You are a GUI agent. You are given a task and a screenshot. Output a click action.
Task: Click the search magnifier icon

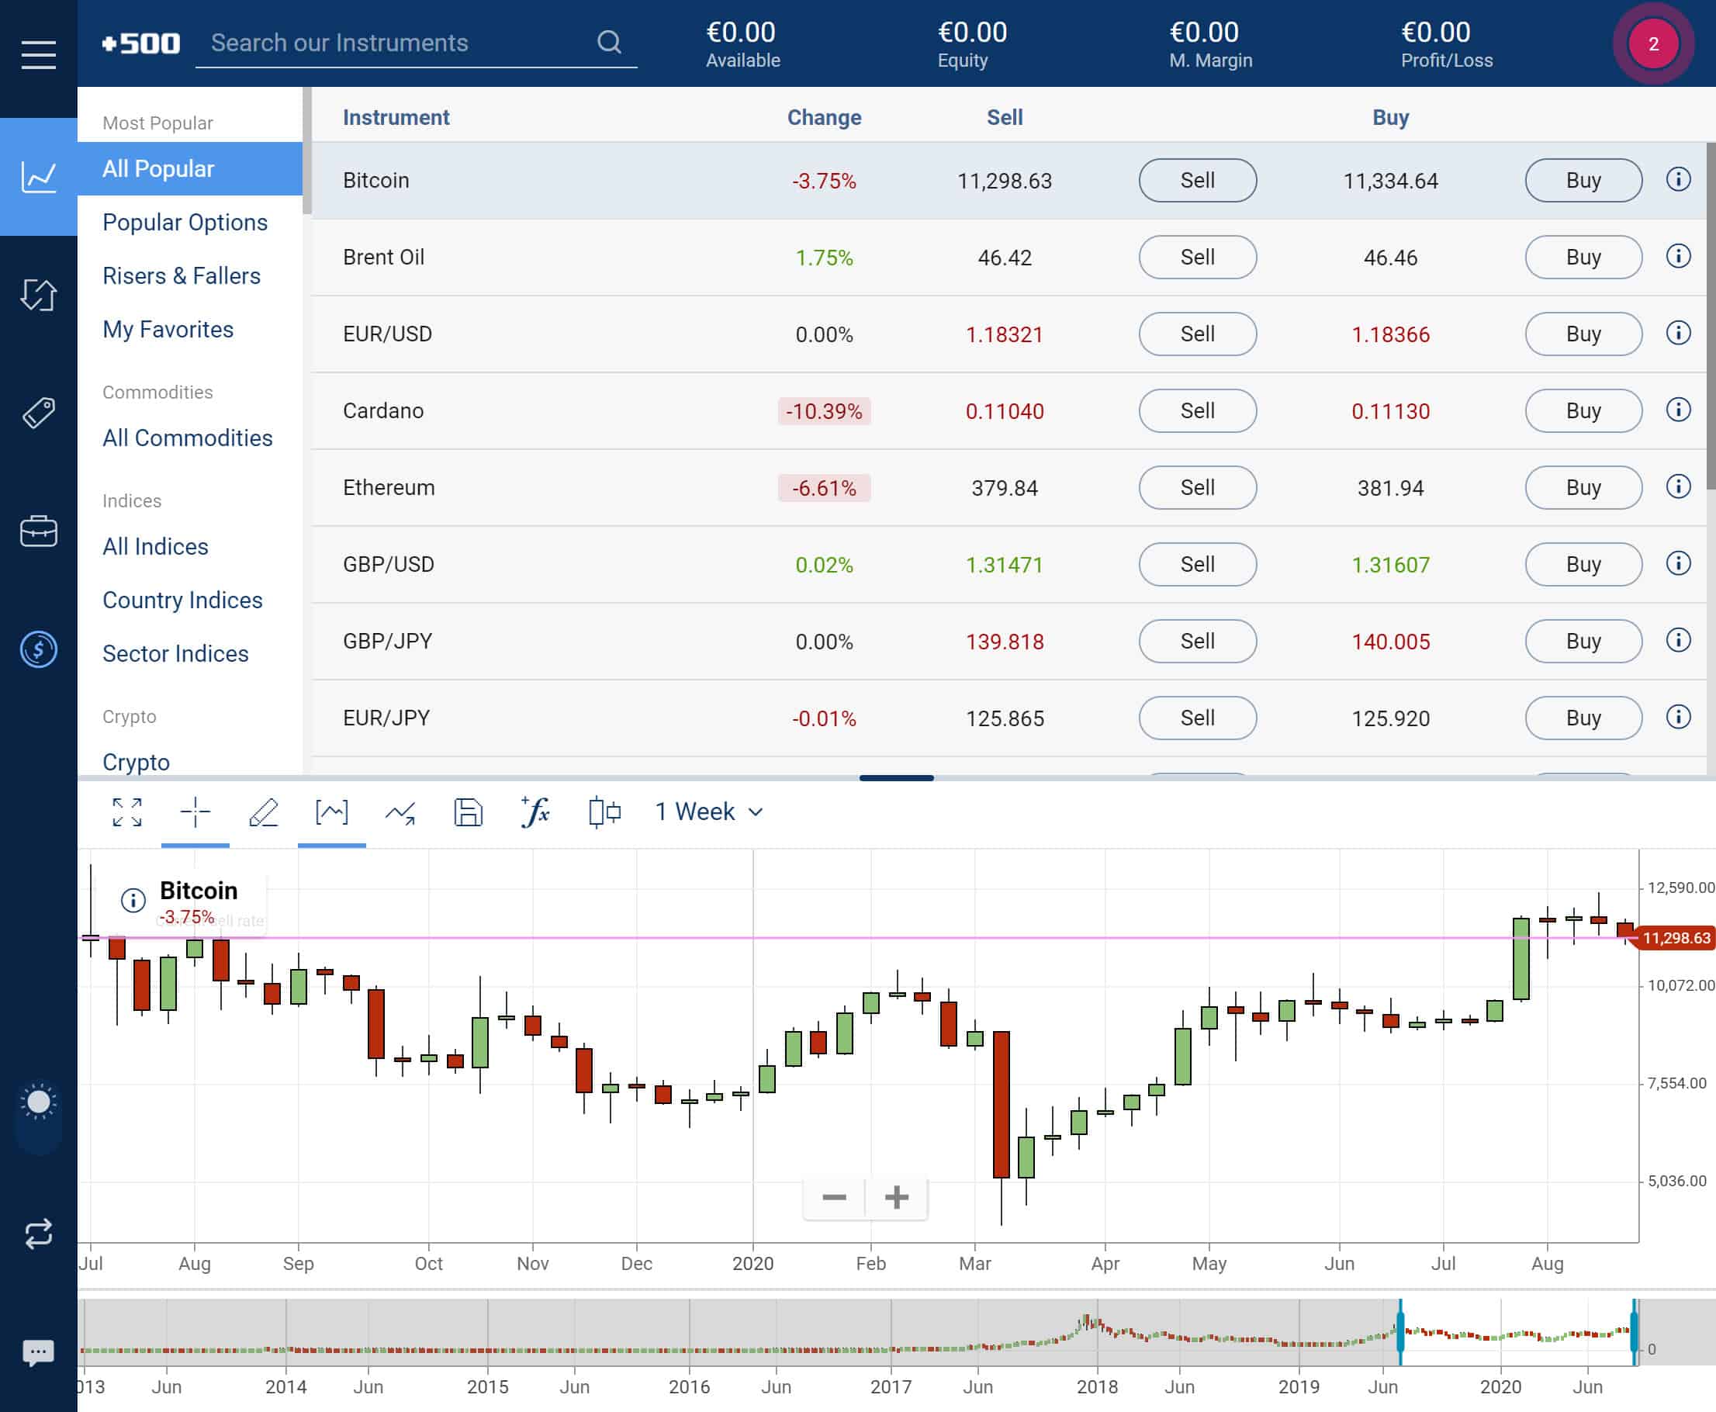(x=609, y=43)
